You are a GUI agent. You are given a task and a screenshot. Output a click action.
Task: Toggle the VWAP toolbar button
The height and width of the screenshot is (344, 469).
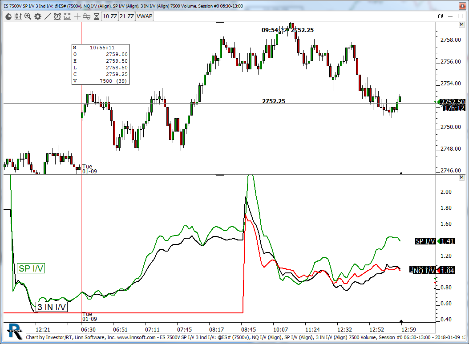(x=145, y=16)
